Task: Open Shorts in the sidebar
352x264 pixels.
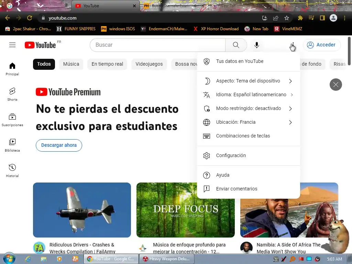Action: coord(12,94)
